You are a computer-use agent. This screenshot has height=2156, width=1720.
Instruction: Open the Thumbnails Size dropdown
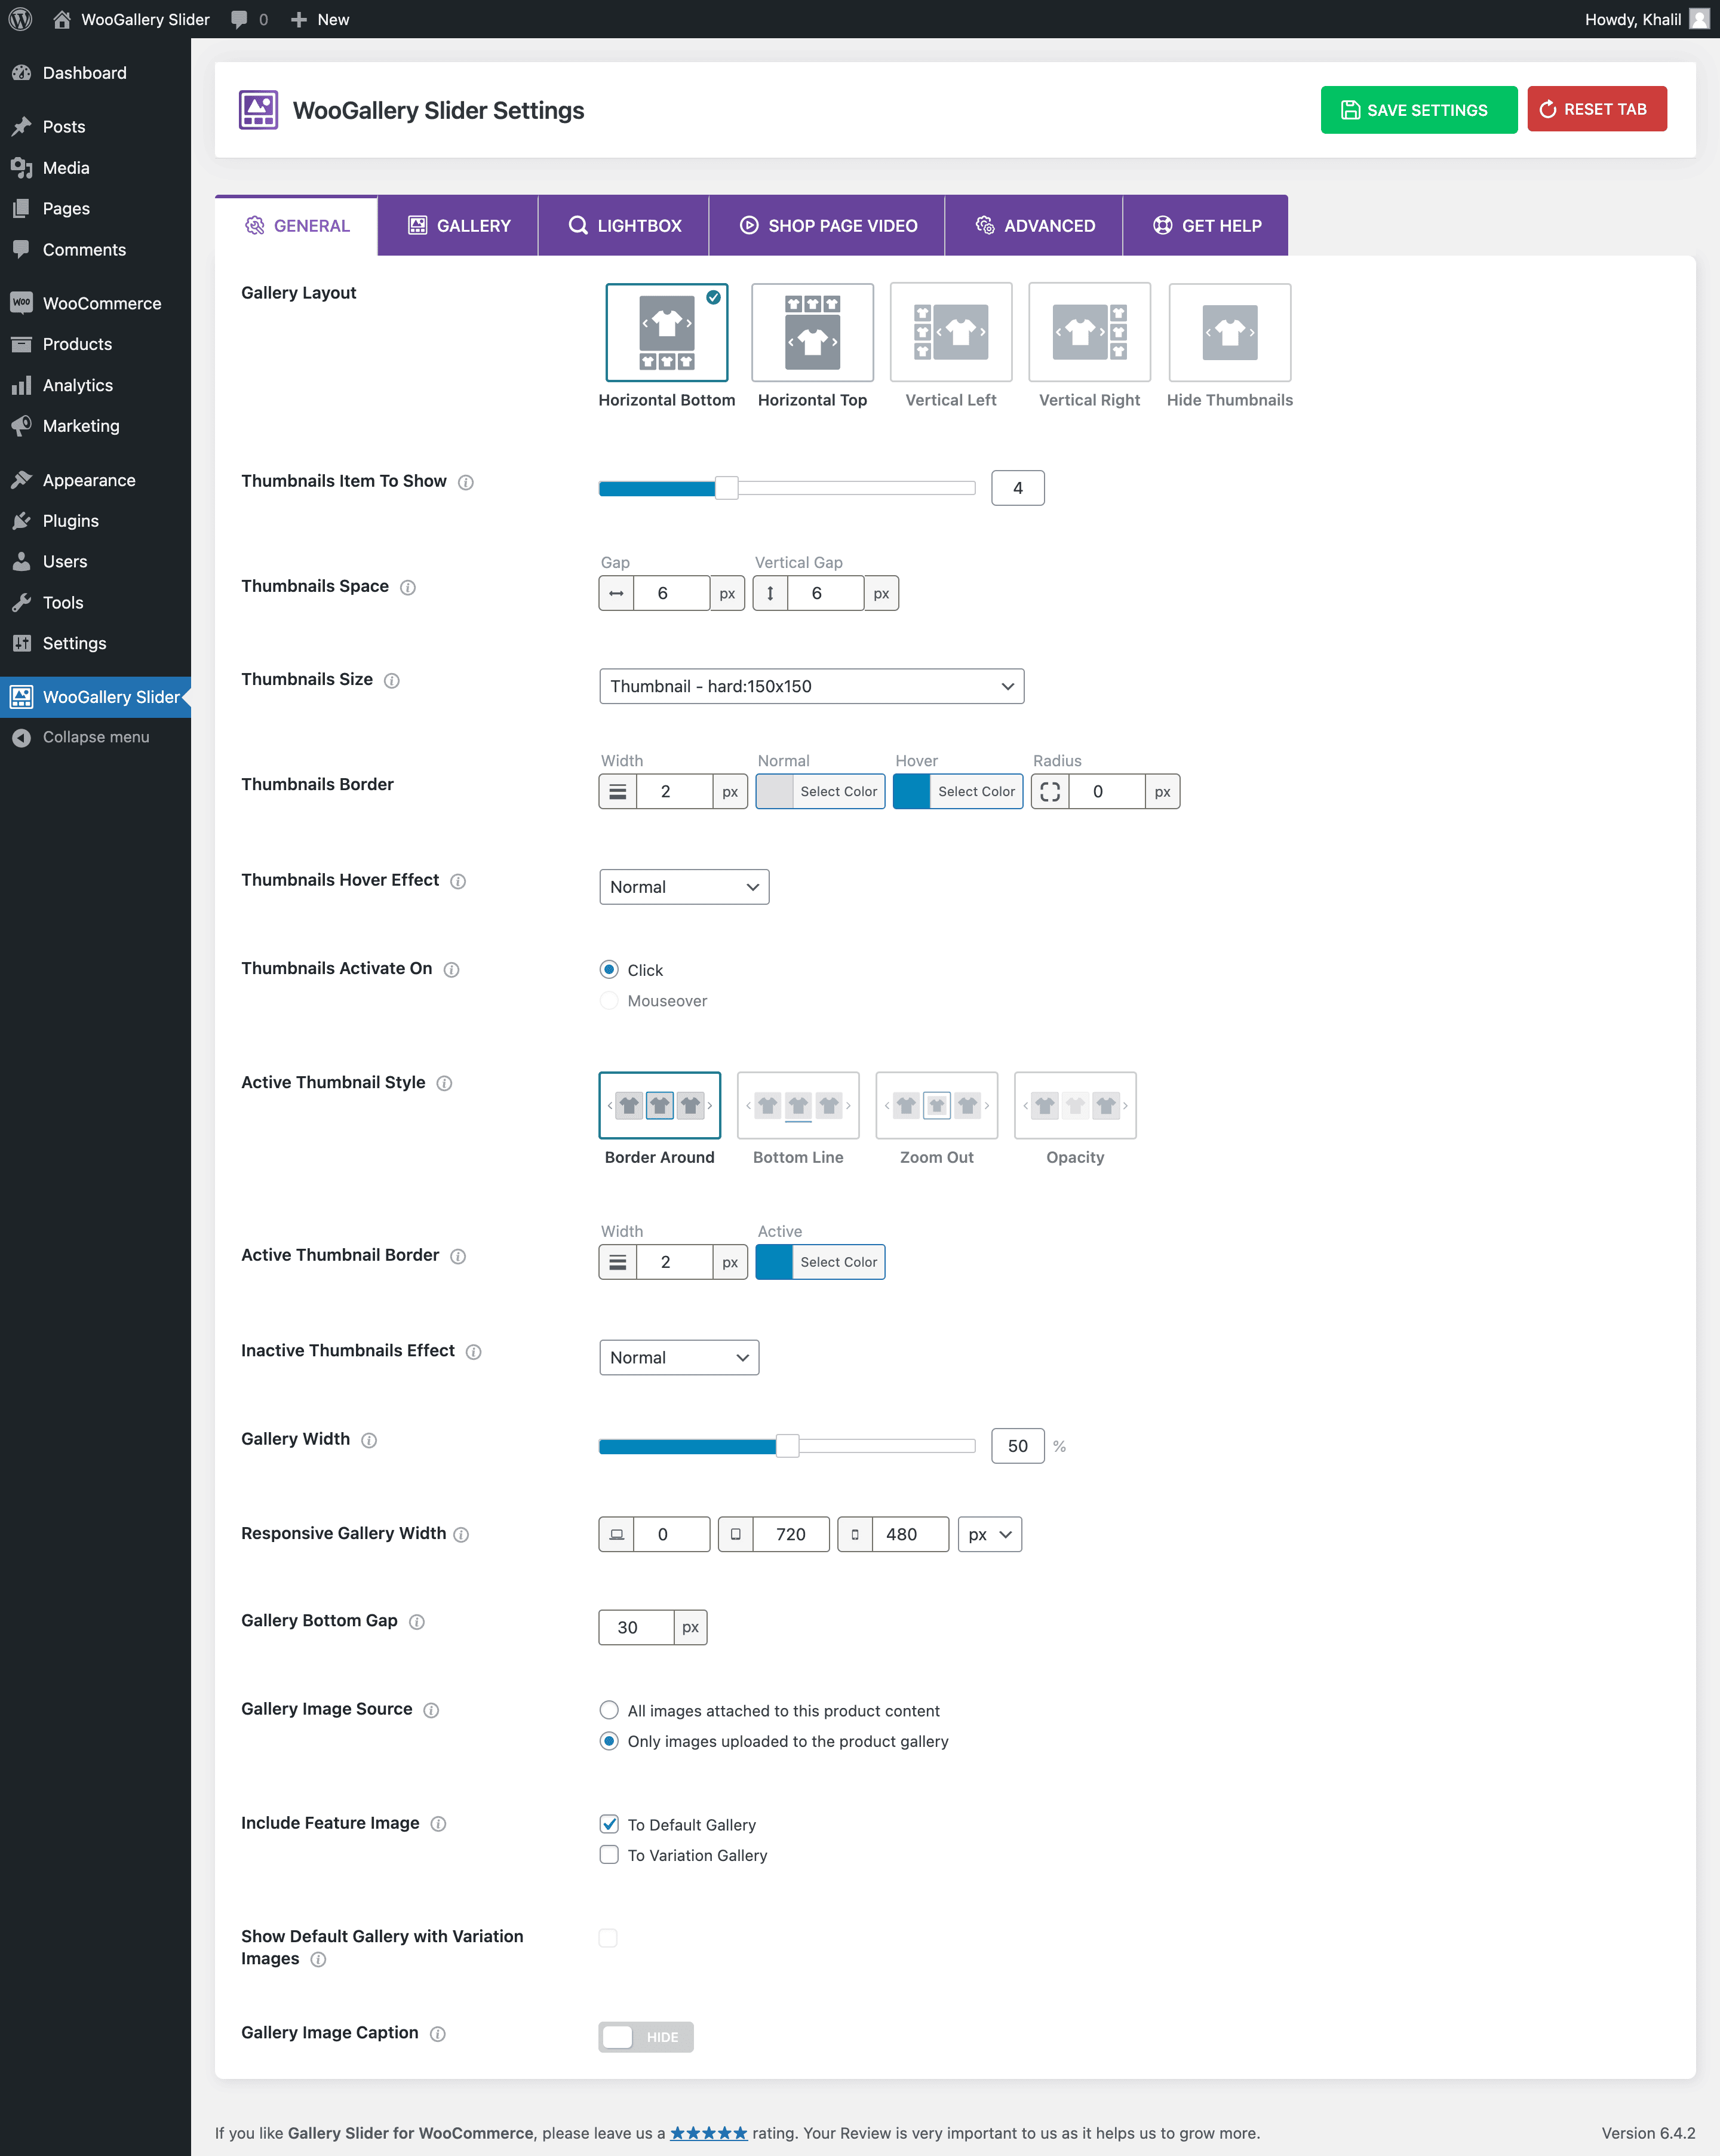point(811,686)
